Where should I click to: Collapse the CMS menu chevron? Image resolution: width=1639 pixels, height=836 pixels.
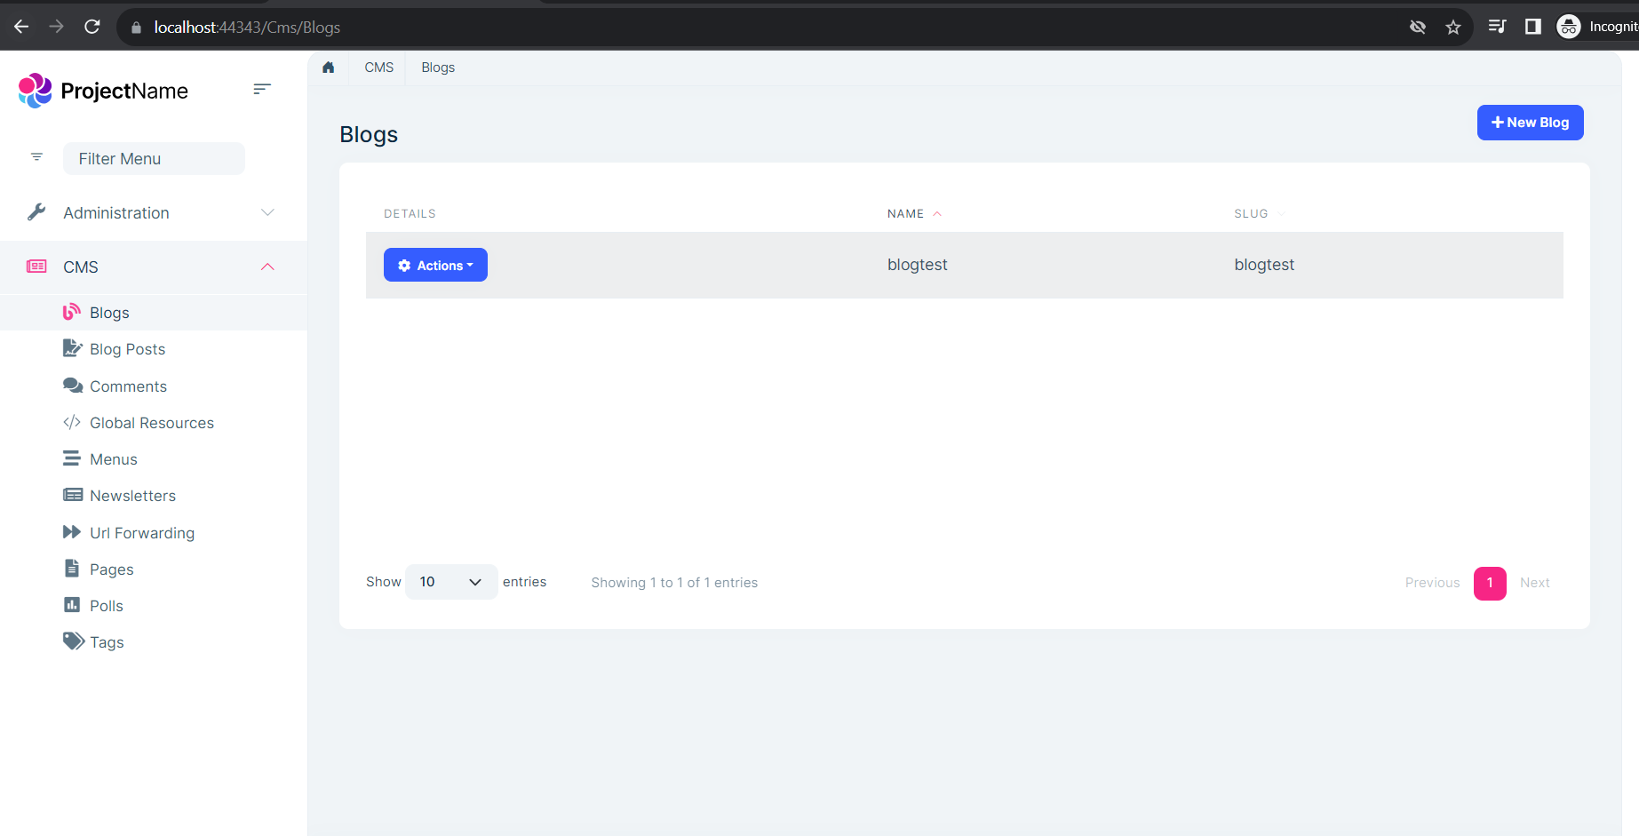[x=267, y=267]
